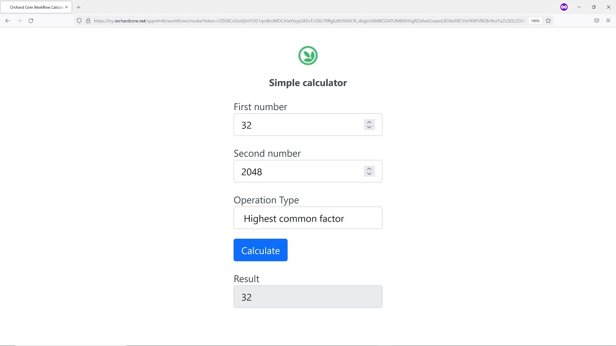Click the First number label
Image resolution: width=616 pixels, height=346 pixels.
click(x=260, y=107)
